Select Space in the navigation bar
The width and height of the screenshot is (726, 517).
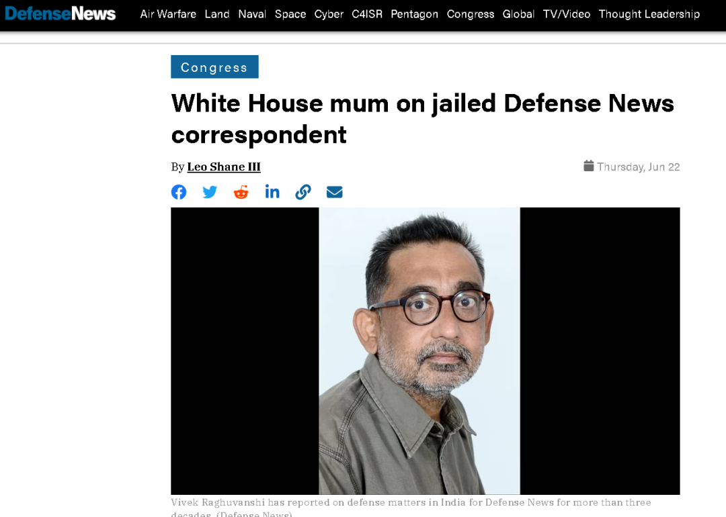290,14
